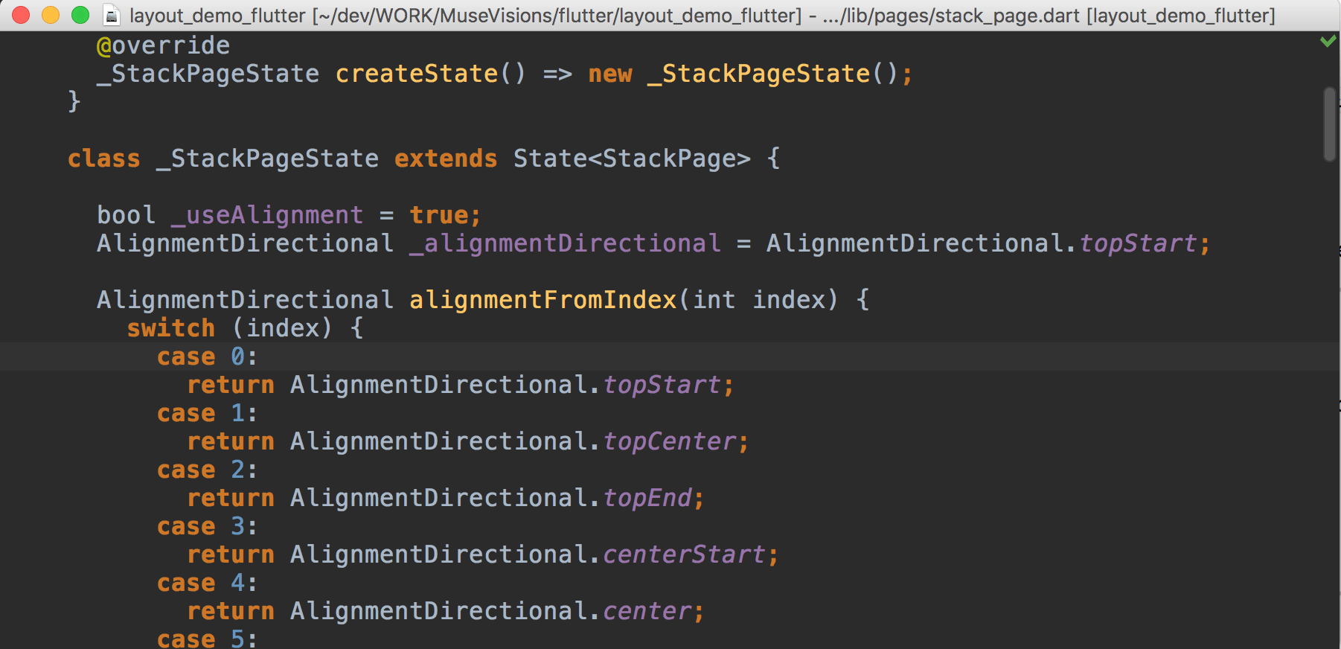This screenshot has width=1341, height=649.
Task: Click the topEnd constant
Action: [647, 498]
